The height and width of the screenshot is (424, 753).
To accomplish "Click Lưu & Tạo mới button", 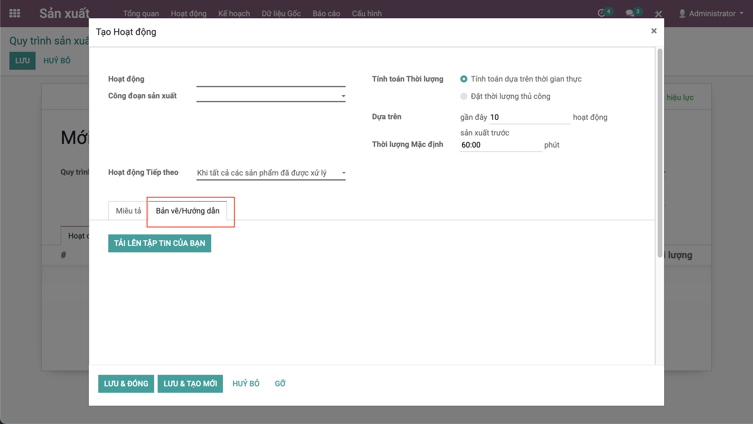I will point(190,383).
